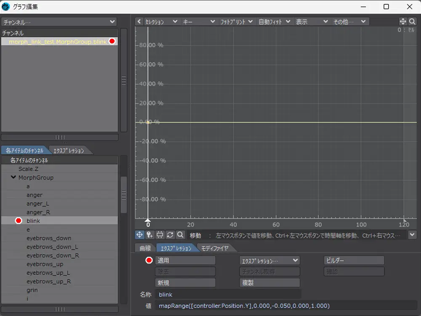Toggle the red dot beside the 適用 button
421x316 pixels.
pos(149,260)
